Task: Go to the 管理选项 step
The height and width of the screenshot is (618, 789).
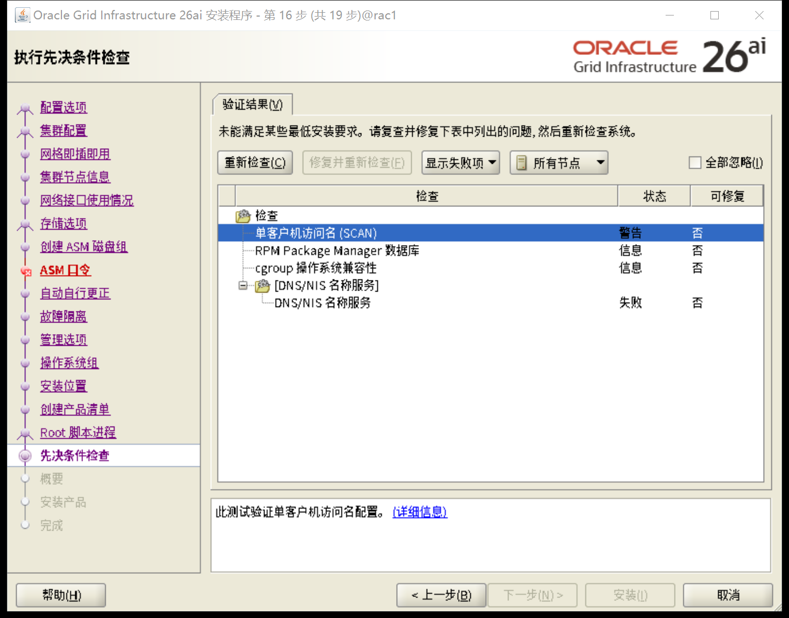Action: (x=64, y=340)
